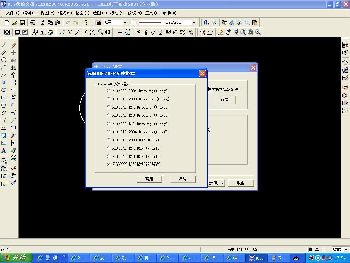Select the Ellipse drawing tool
This screenshot has height=263, width=350.
click(4, 90)
